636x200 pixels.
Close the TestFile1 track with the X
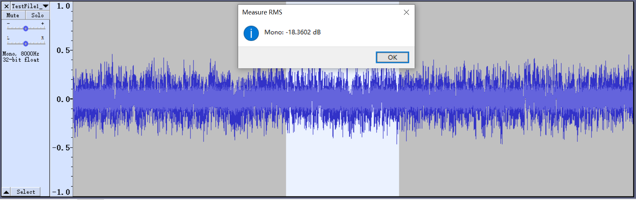(x=6, y=6)
